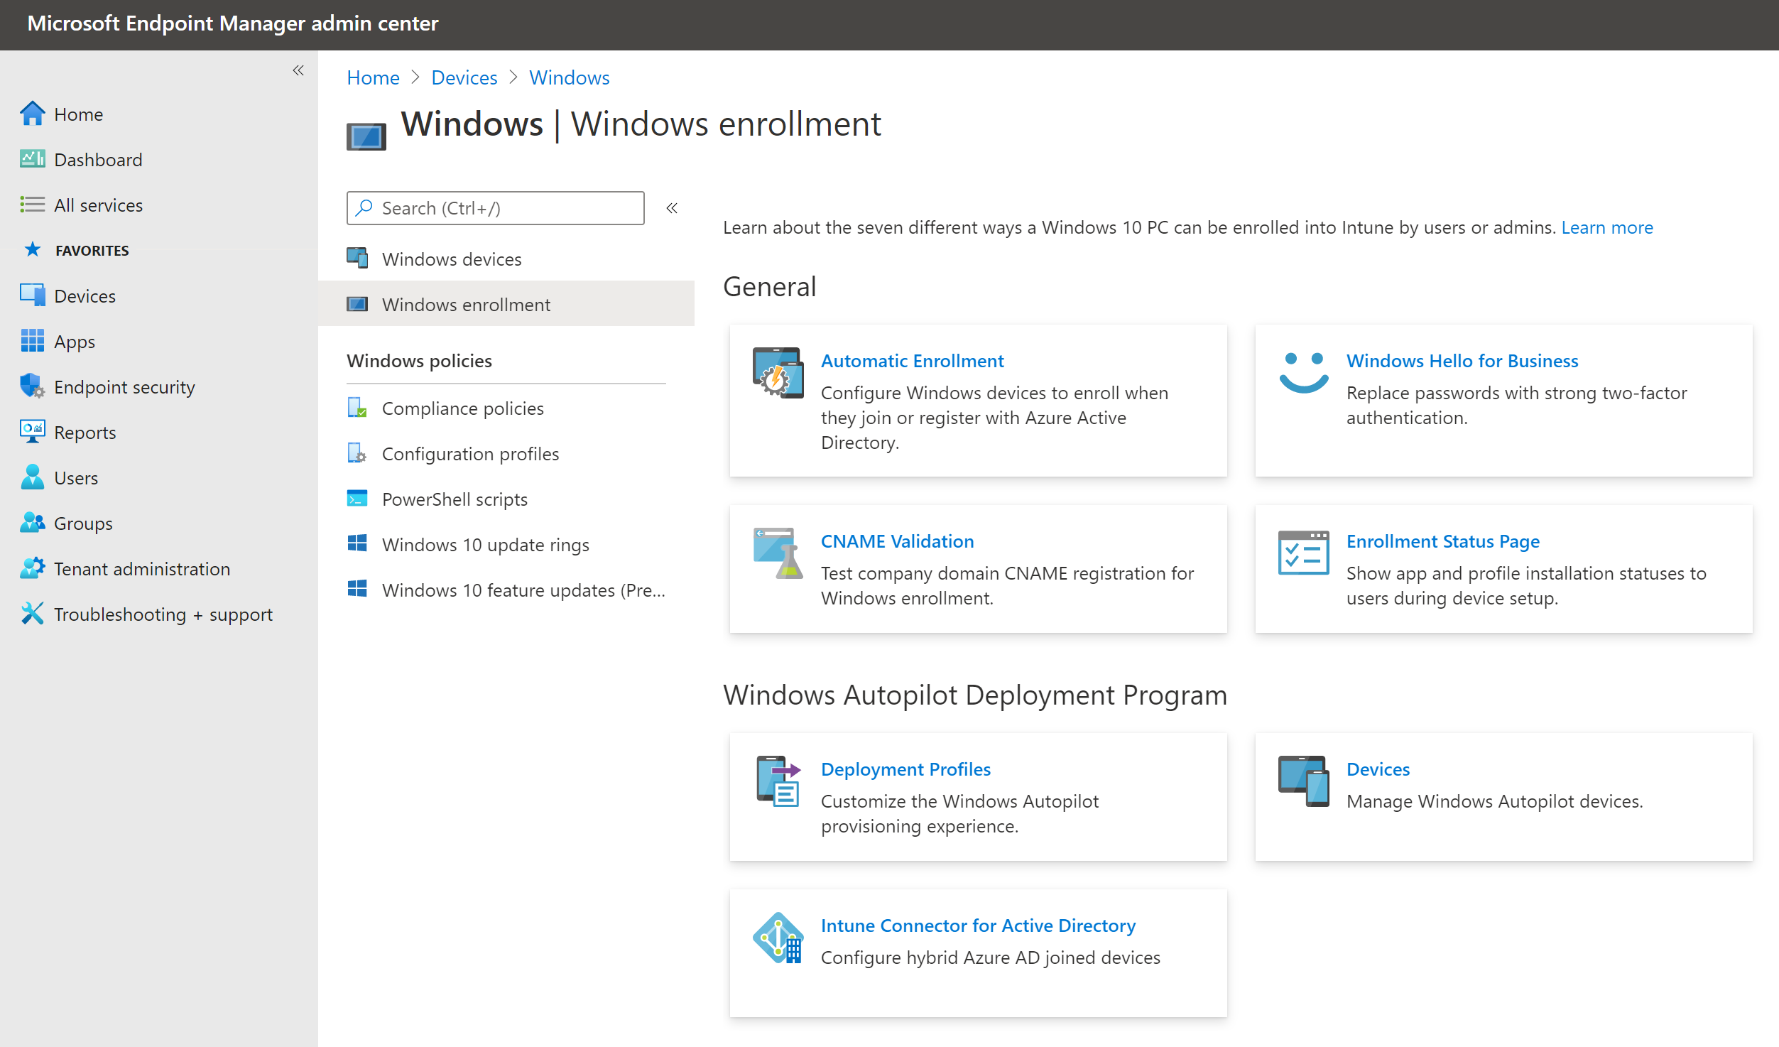The image size is (1779, 1047).
Task: Click the Reports monitor icon
Action: 33,432
